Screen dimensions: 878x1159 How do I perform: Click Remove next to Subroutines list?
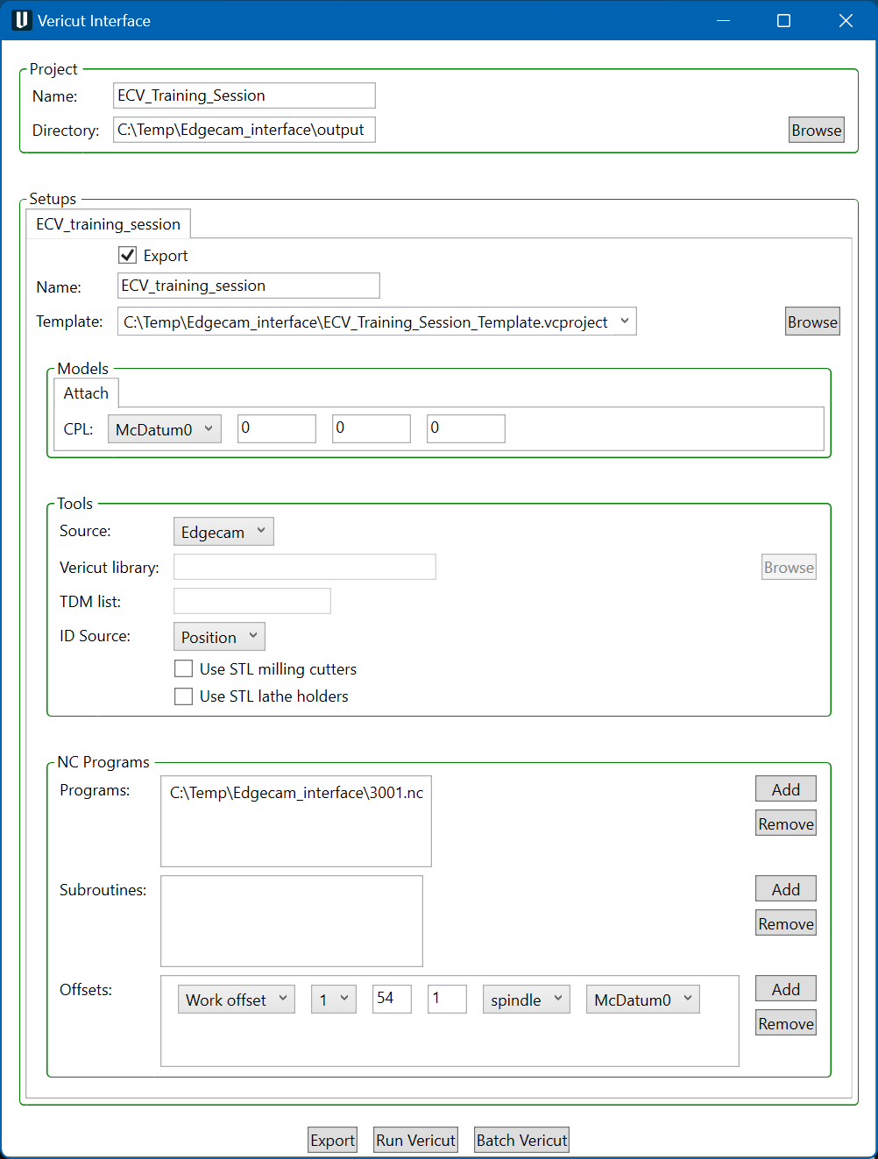coord(786,923)
